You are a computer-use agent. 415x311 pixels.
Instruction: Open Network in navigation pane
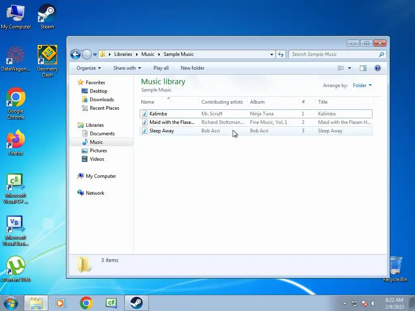(95, 193)
